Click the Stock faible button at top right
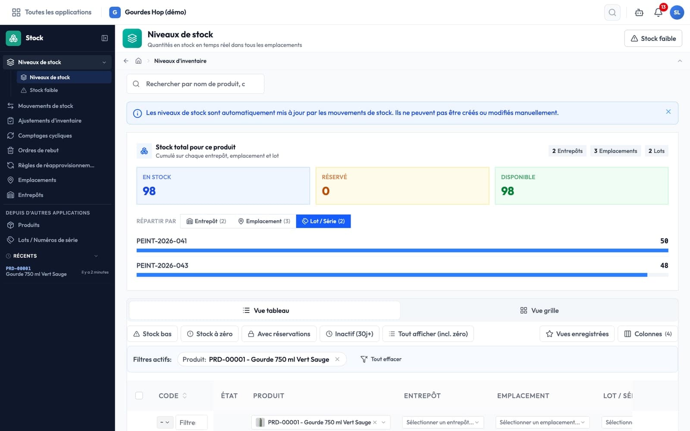 [653, 38]
